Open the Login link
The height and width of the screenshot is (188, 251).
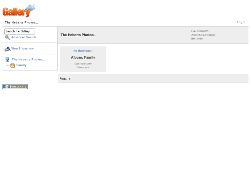click(241, 22)
